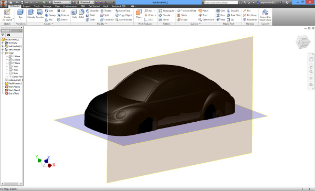Image resolution: width=315 pixels, height=191 pixels.
Task: Choose the Trim surface tool
Action: click(x=203, y=15)
